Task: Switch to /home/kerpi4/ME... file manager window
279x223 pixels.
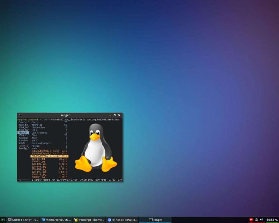Action: pyautogui.click(x=56, y=220)
